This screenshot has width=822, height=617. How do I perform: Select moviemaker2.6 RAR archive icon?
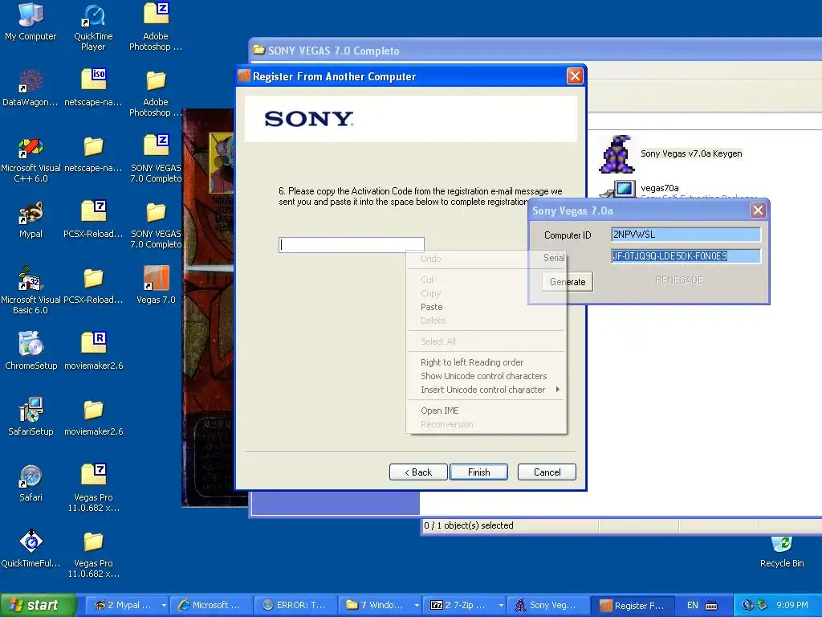tap(93, 350)
